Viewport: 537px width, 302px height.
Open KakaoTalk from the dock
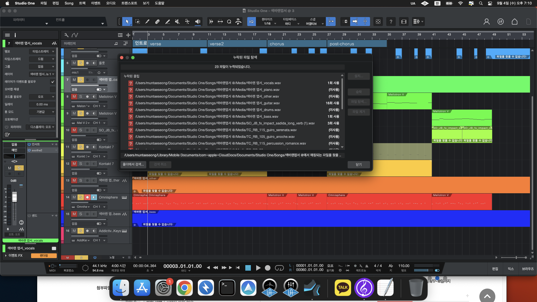[343, 287]
